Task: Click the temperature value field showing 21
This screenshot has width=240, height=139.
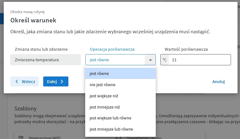Action: (x=200, y=60)
